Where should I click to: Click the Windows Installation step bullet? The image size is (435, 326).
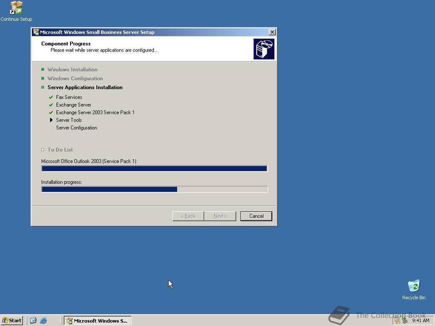(43, 69)
